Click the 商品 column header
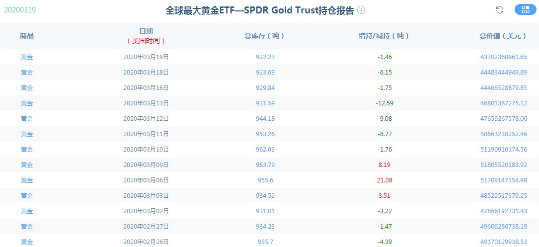Viewport: 539px width, 247px height. (x=27, y=36)
